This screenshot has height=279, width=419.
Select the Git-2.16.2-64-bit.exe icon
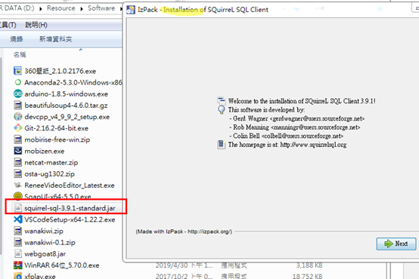click(18, 128)
